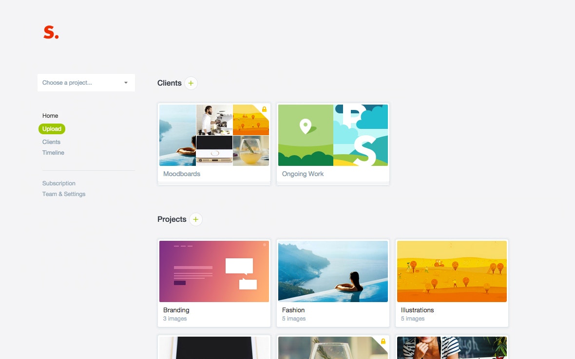Open Team & Settings
The height and width of the screenshot is (359, 575).
63,194
